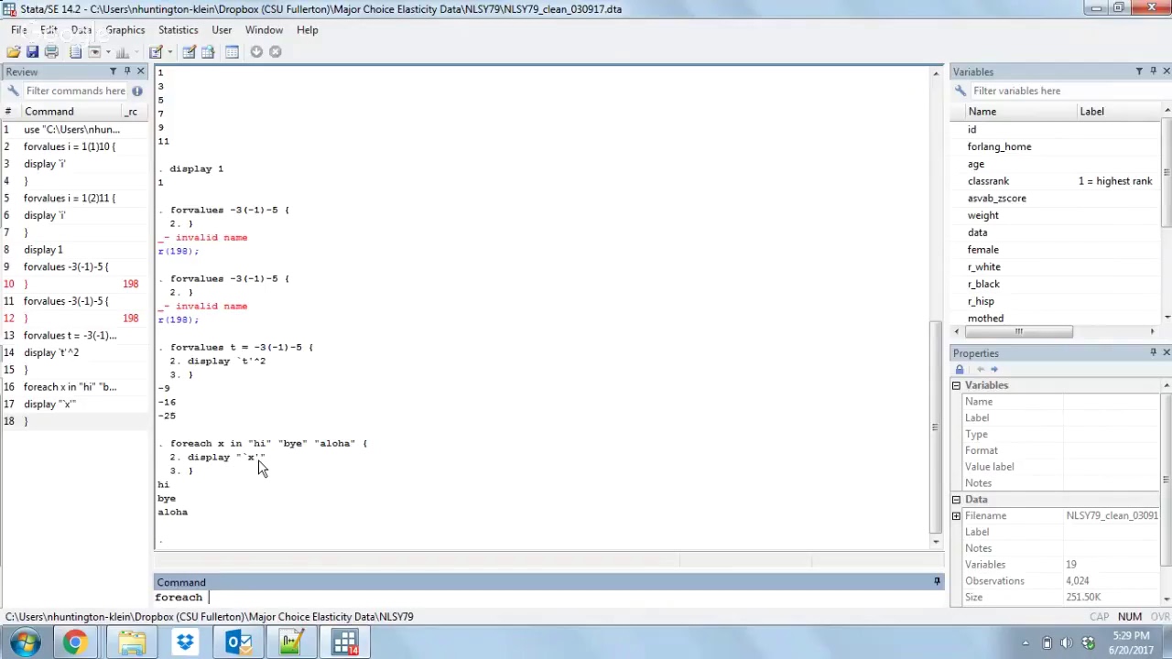Click the Print results toolbar icon
Viewport: 1172px width, 659px height.
tap(51, 52)
